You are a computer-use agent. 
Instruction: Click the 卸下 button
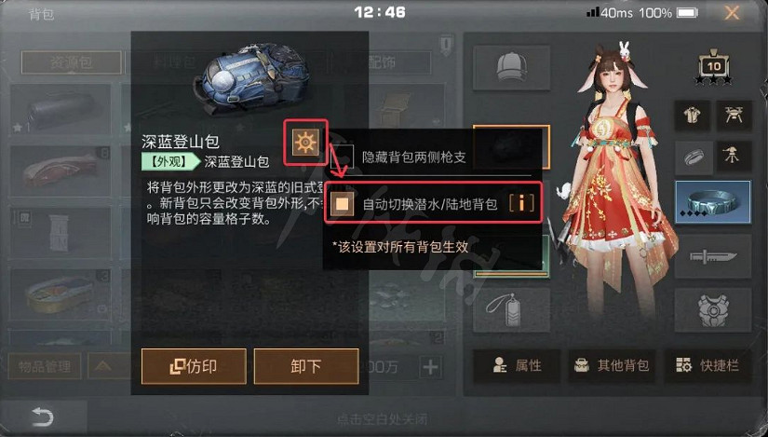click(x=306, y=366)
